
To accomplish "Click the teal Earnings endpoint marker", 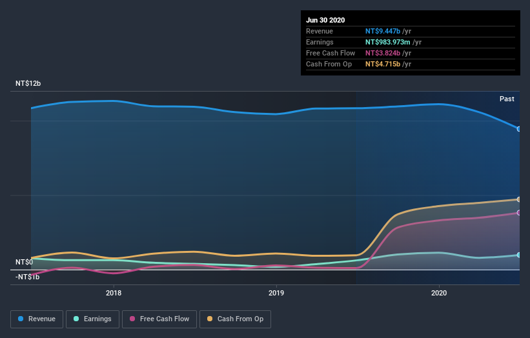I will 519,255.
